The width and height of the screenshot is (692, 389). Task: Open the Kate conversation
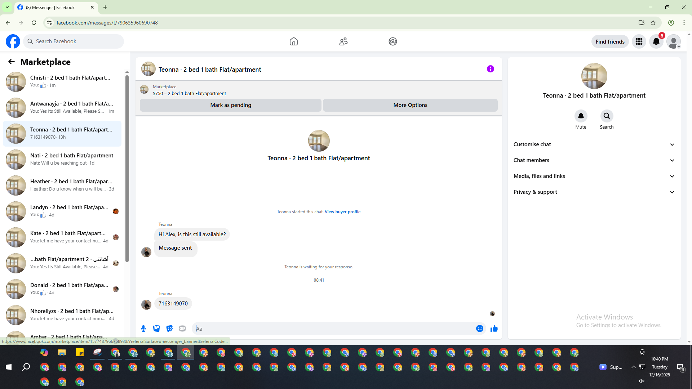[x=62, y=237]
